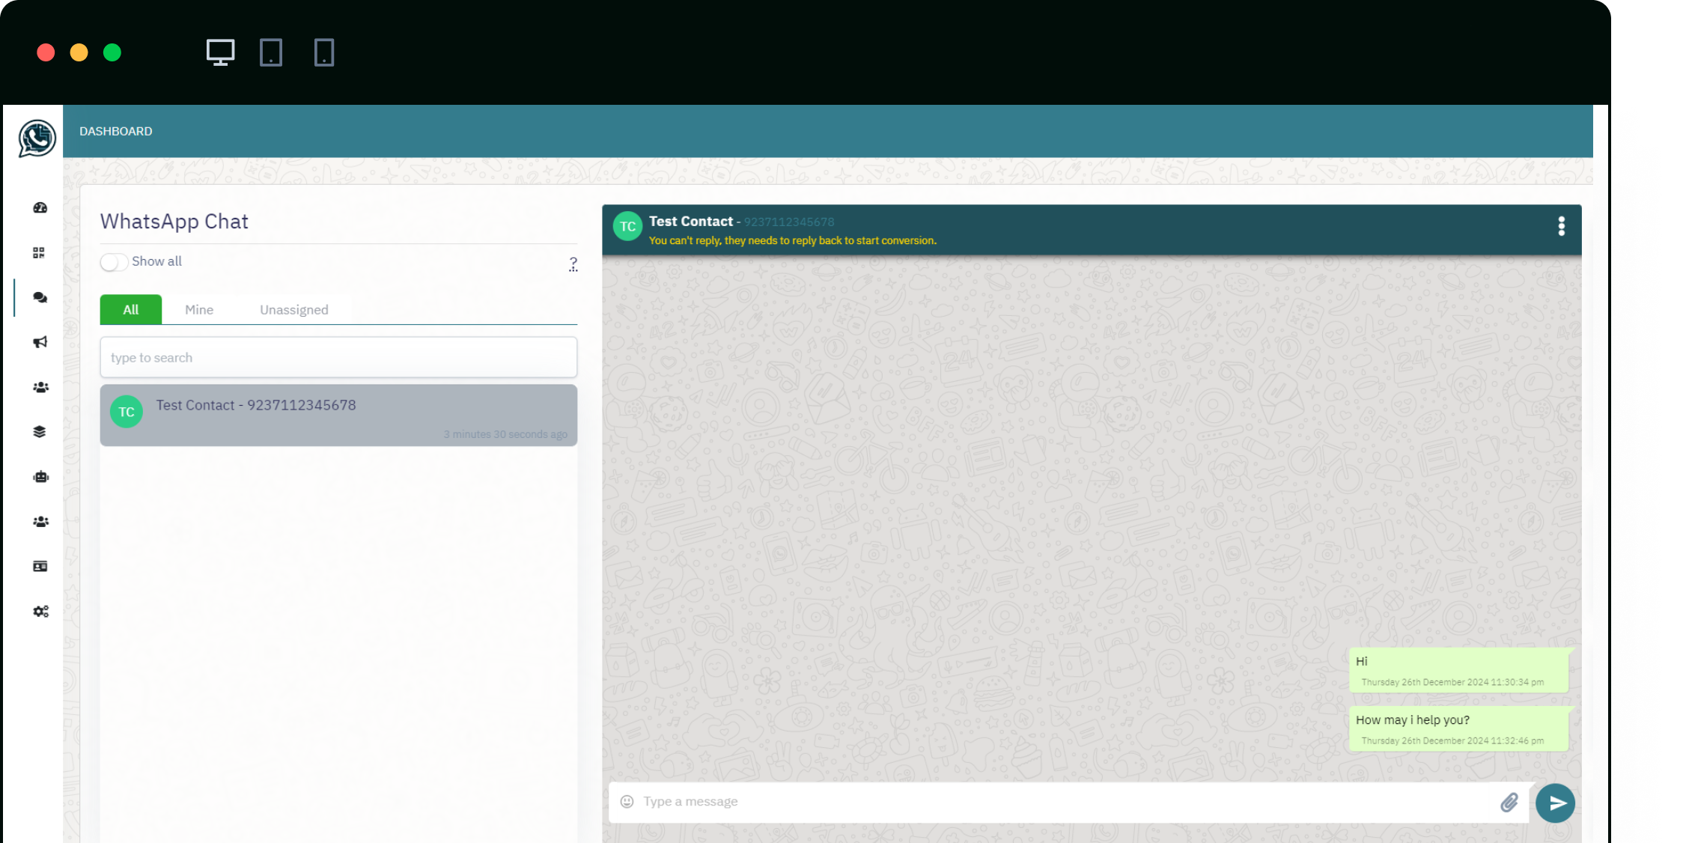The height and width of the screenshot is (843, 1686).
Task: Click the 'Hi' message bubble
Action: pos(1458,669)
